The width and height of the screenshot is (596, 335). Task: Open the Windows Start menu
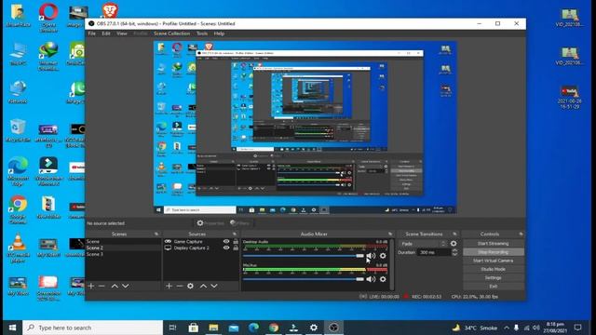point(12,328)
